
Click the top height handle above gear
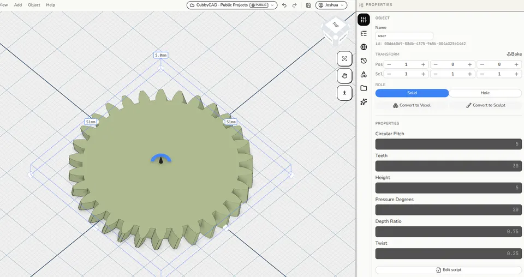tap(160, 68)
